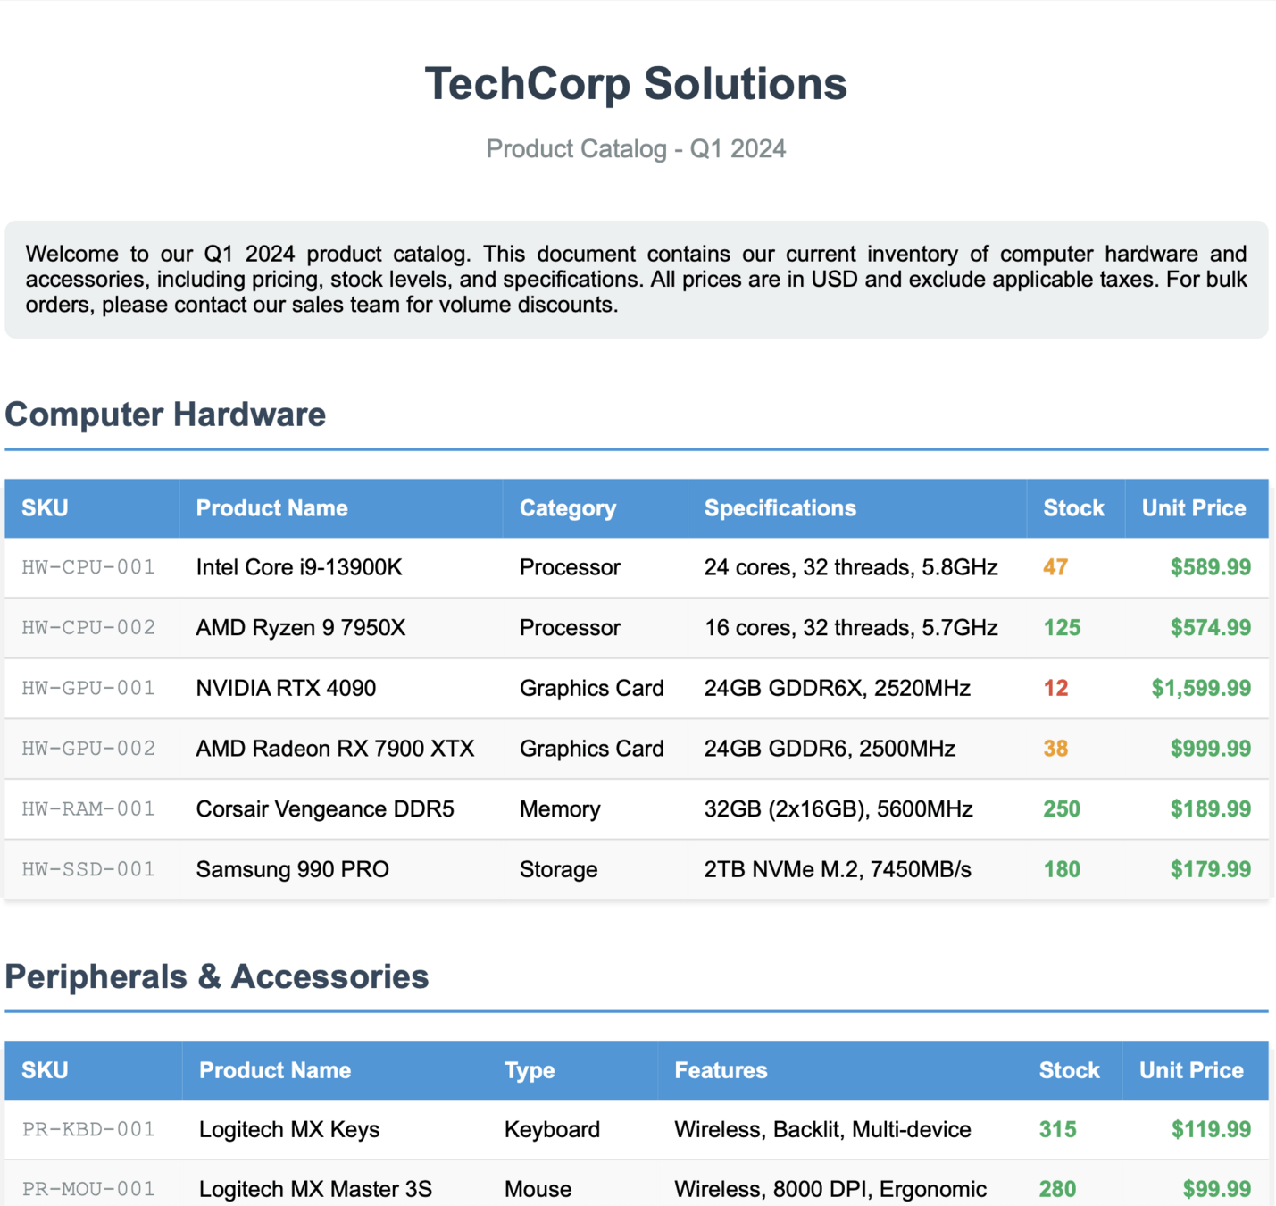Click spec 24GB GDDR6X, 2520MHz
Screen dimensions: 1276x1206
(837, 688)
